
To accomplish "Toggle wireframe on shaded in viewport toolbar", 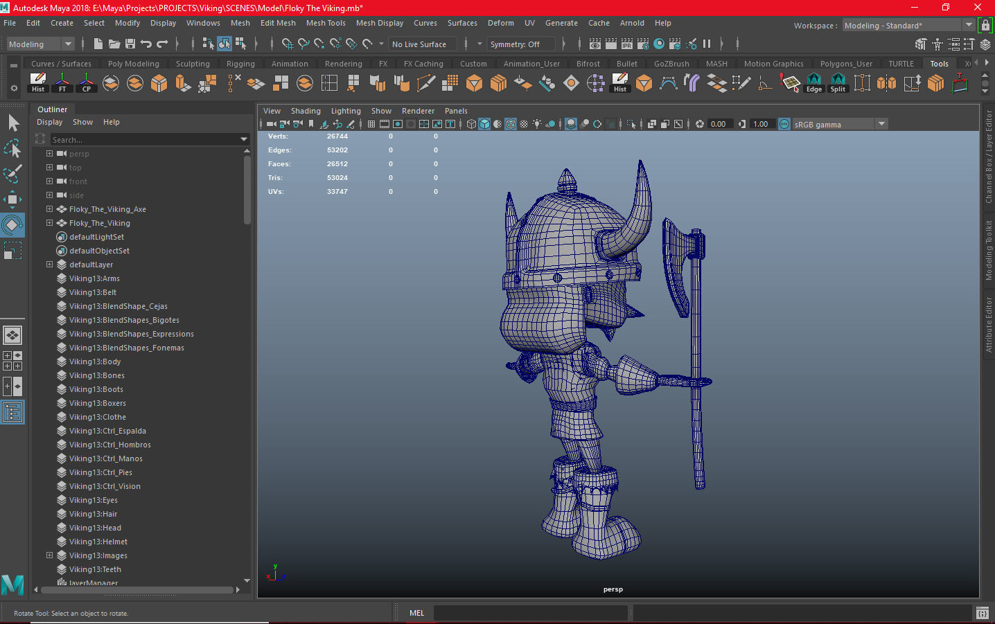I will coord(511,124).
